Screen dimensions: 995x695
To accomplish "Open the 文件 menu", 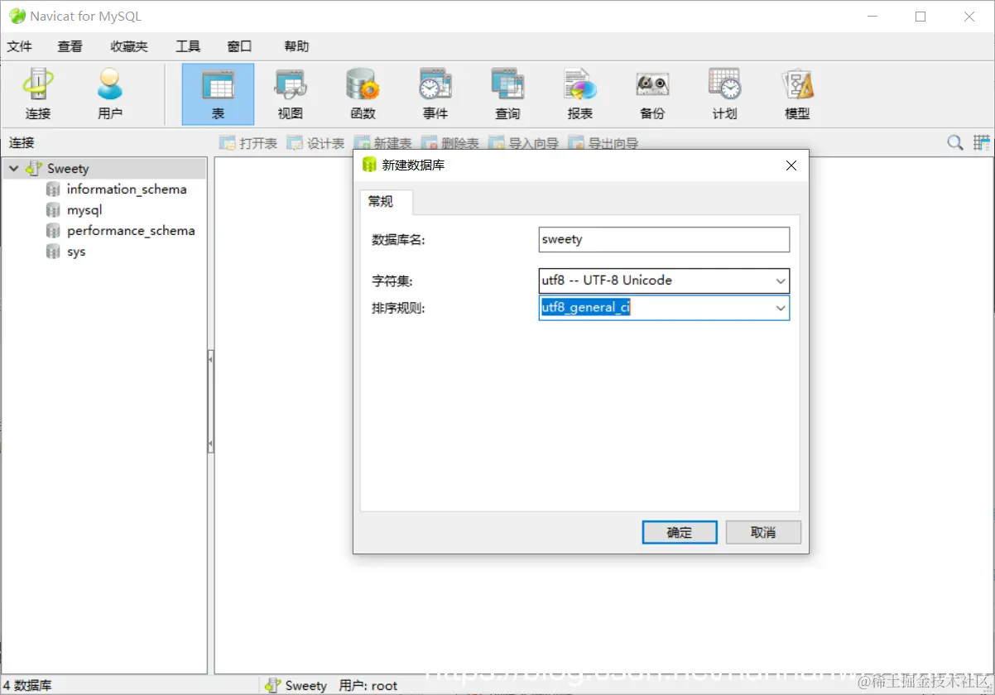I will [20, 46].
